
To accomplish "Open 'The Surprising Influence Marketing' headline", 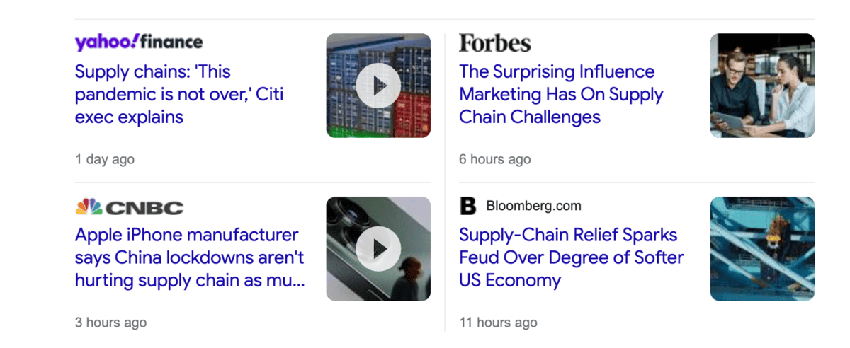I will click(x=561, y=94).
